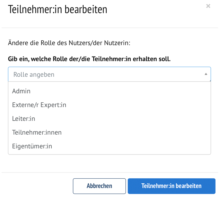
Task: Click the Abbrechen button
Action: click(99, 186)
